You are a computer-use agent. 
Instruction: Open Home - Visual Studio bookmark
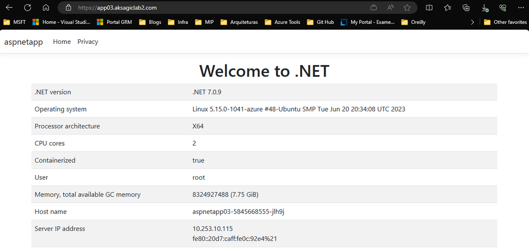pyautogui.click(x=61, y=22)
